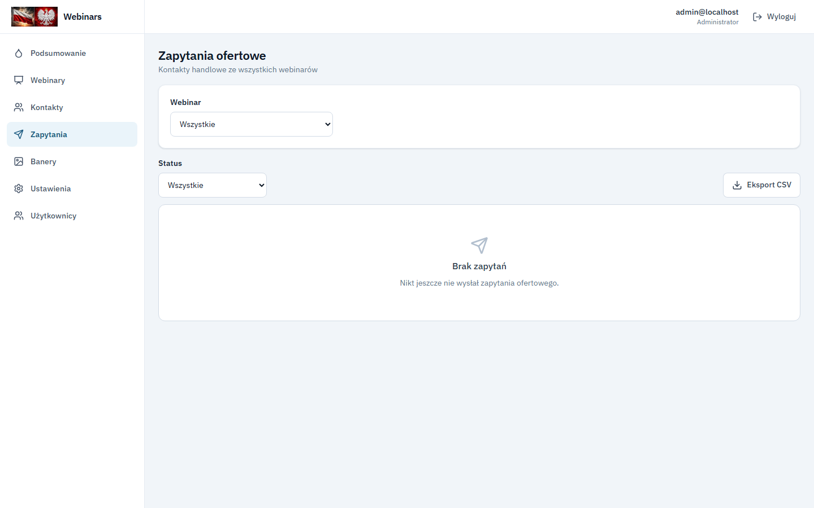The height and width of the screenshot is (508, 814).
Task: Open the Status filter dropdown
Action: click(213, 185)
